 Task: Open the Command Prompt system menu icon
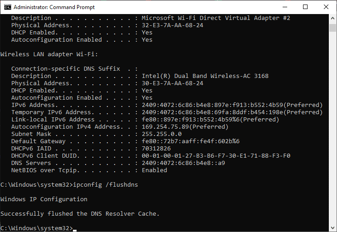click(x=7, y=7)
